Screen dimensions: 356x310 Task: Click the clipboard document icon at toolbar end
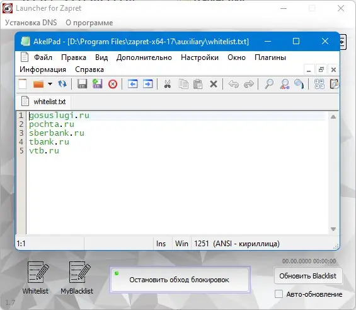point(334,84)
